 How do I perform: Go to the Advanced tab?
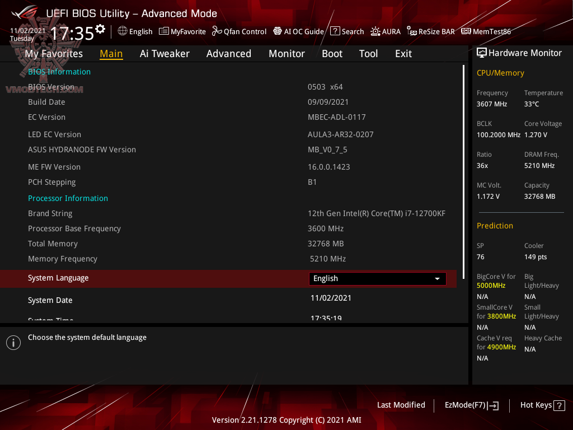coord(229,54)
